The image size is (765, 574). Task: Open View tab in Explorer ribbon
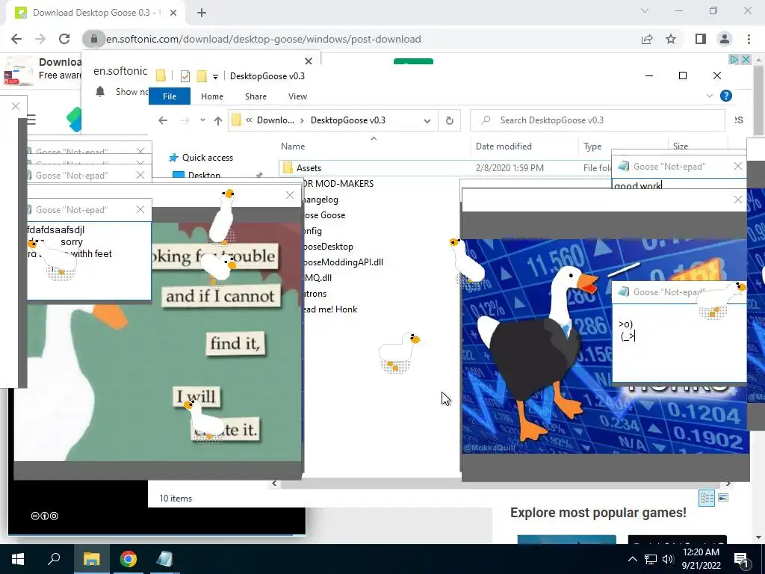[x=297, y=96]
